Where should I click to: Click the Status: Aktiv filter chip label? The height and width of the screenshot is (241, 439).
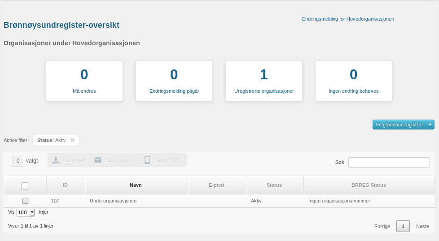52,140
